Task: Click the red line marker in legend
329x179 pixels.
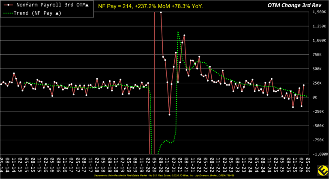Action: click(x=8, y=5)
